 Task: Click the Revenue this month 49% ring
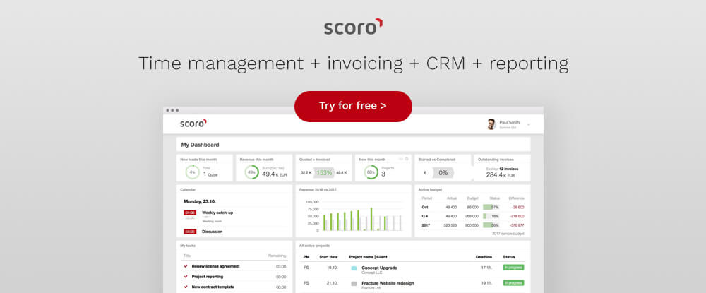click(252, 172)
